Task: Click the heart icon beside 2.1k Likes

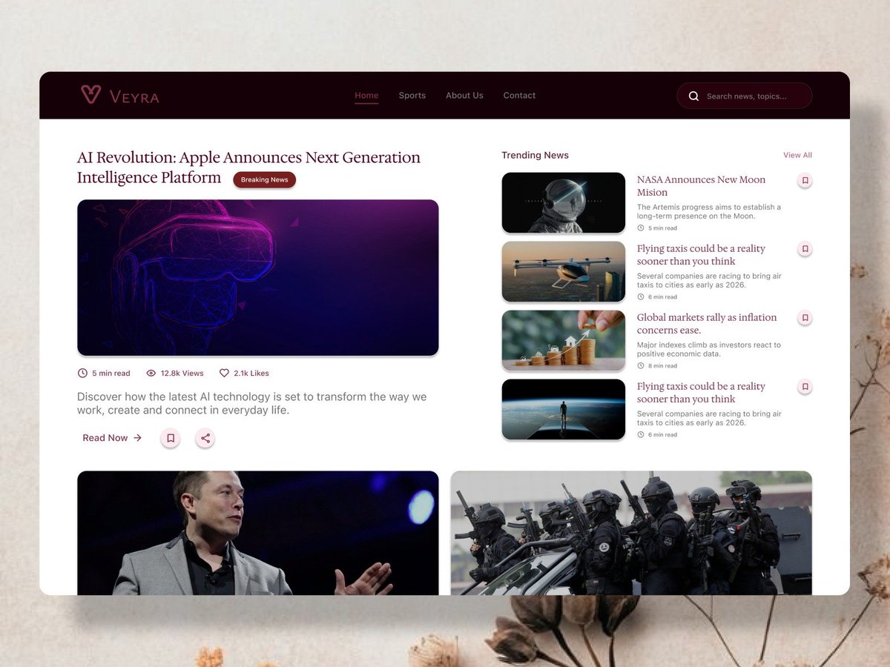Action: point(224,374)
